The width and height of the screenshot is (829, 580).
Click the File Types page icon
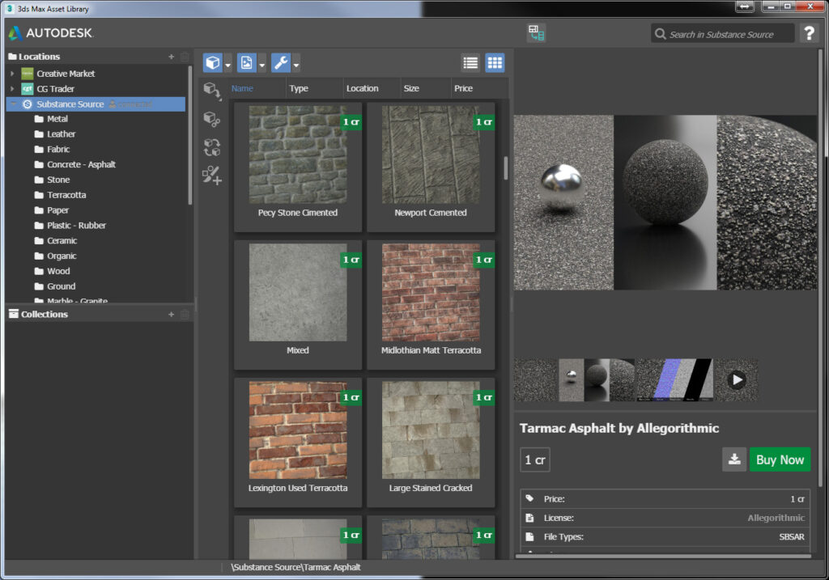click(529, 536)
